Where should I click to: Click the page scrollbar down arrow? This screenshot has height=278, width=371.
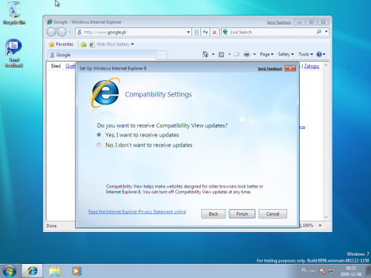tap(326, 217)
